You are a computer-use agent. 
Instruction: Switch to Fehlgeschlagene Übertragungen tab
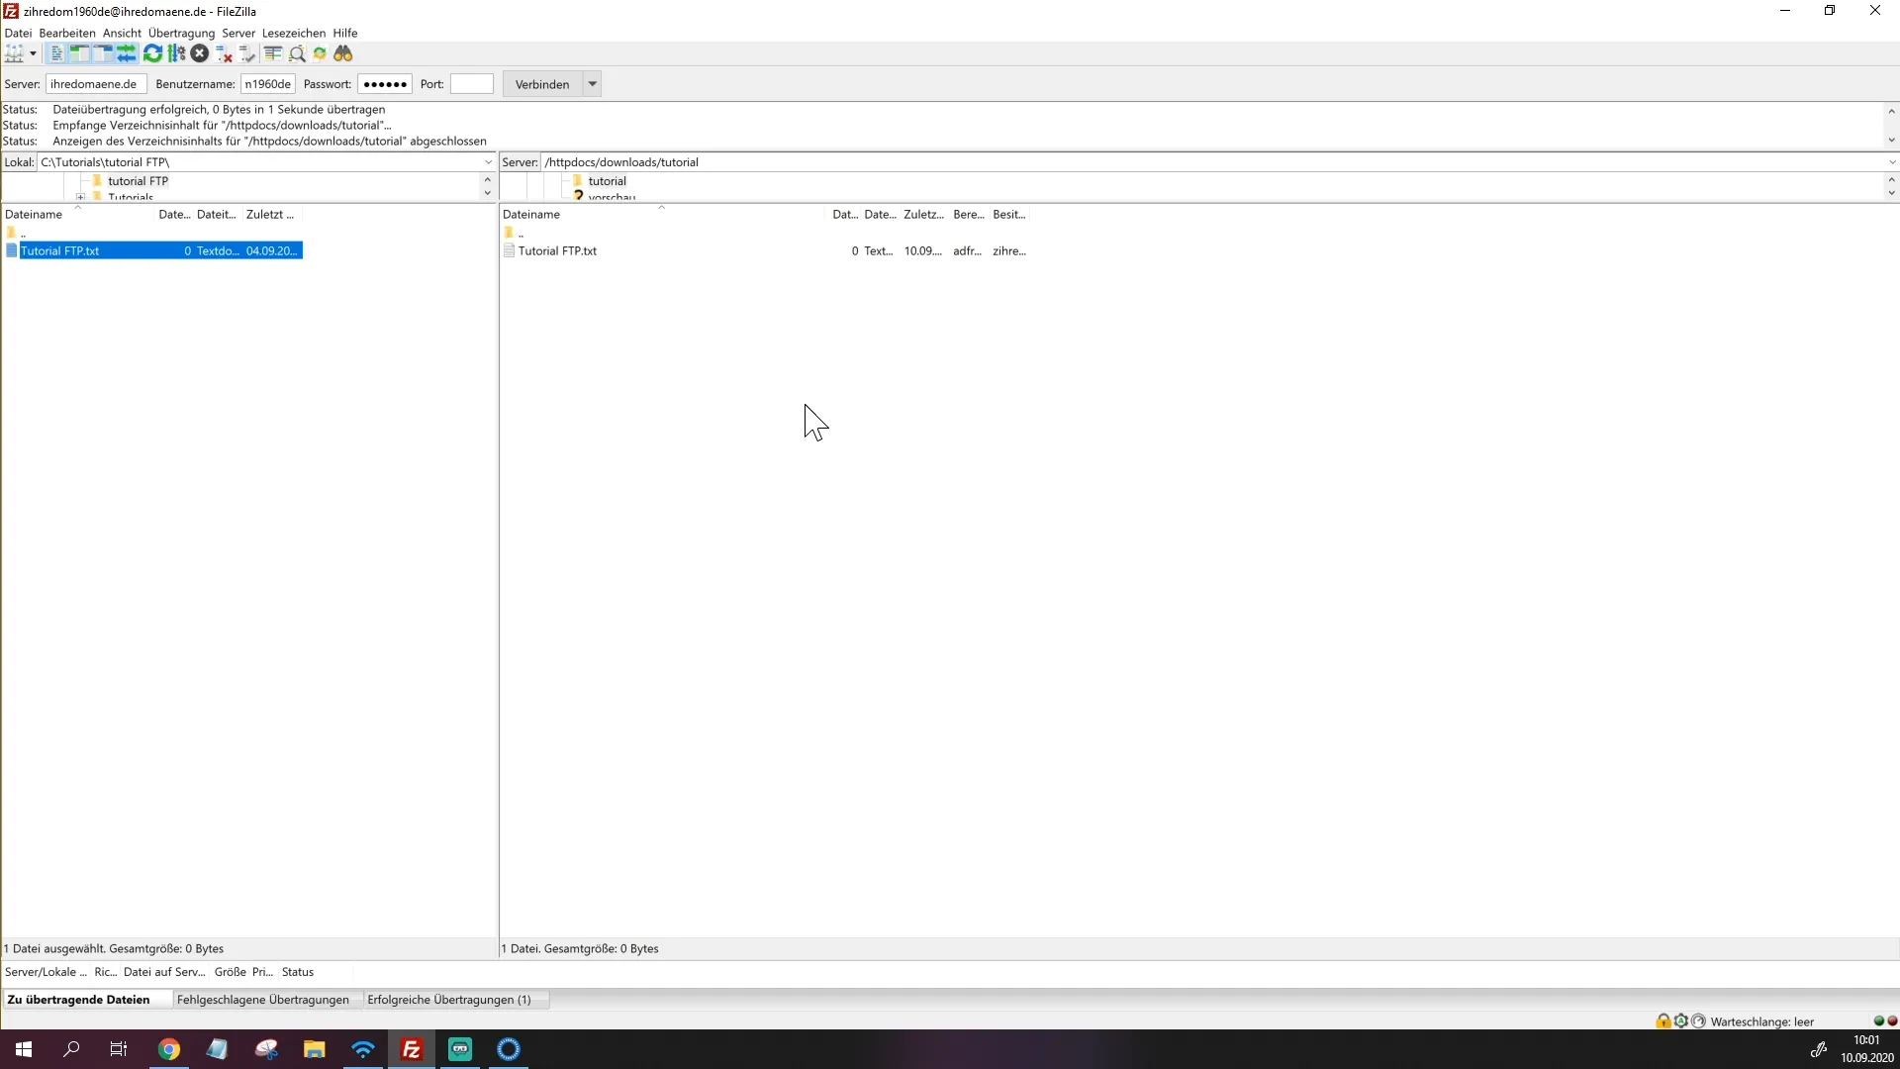tap(263, 1000)
